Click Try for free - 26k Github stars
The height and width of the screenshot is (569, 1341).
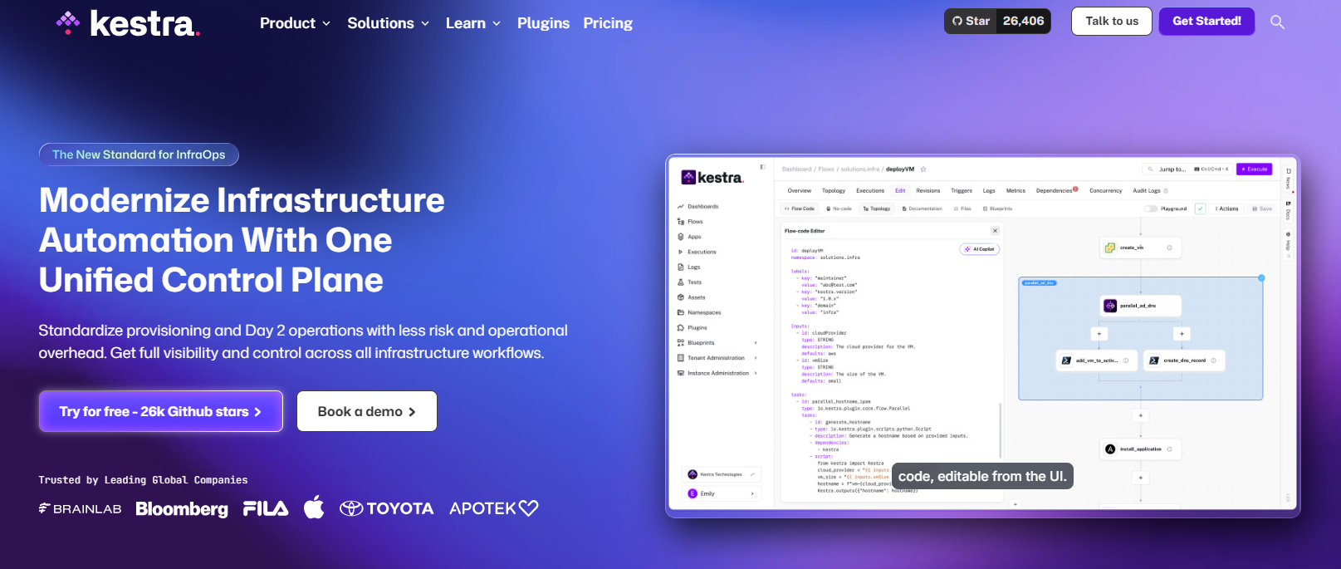[161, 411]
